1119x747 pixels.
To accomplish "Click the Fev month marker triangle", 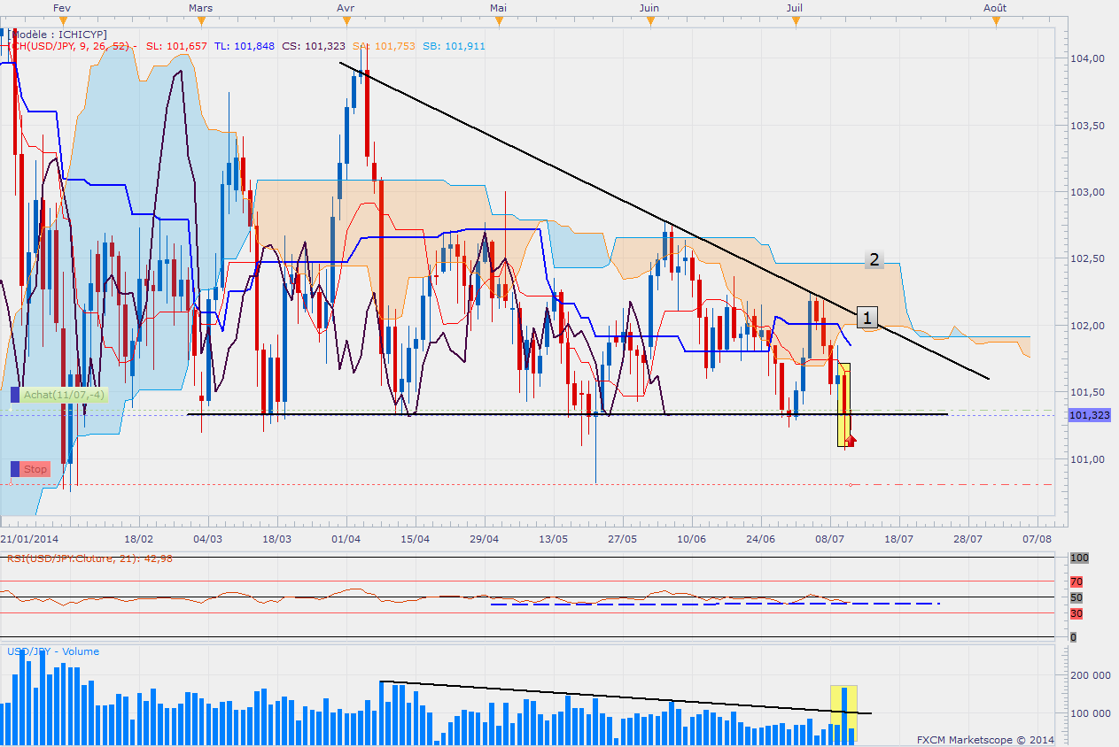I will [61, 22].
